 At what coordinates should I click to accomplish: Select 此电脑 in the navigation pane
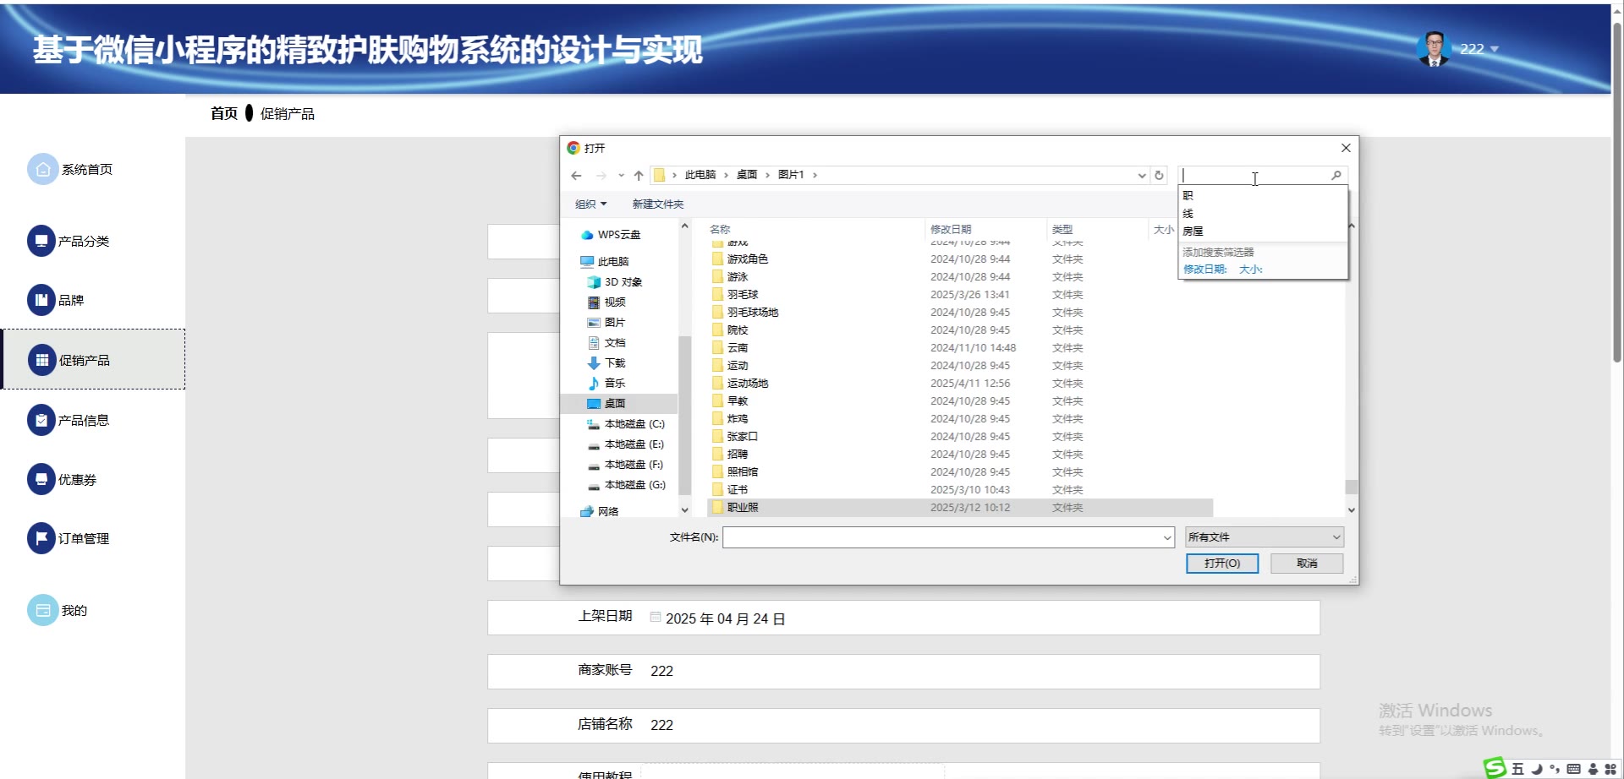point(605,262)
